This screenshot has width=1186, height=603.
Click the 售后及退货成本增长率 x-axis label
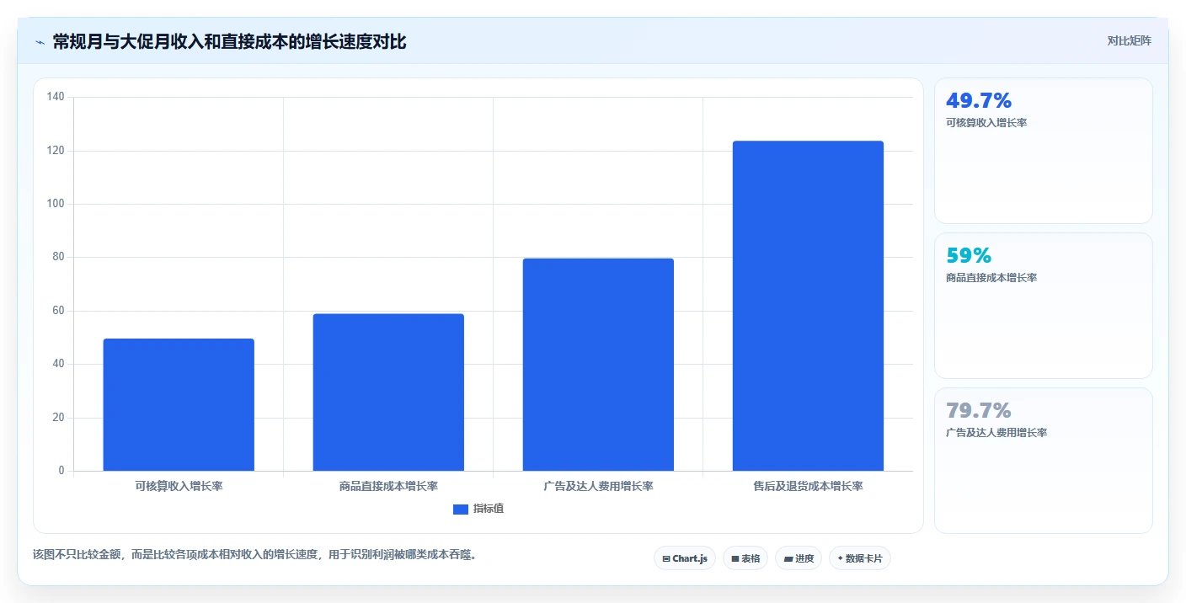click(x=808, y=487)
